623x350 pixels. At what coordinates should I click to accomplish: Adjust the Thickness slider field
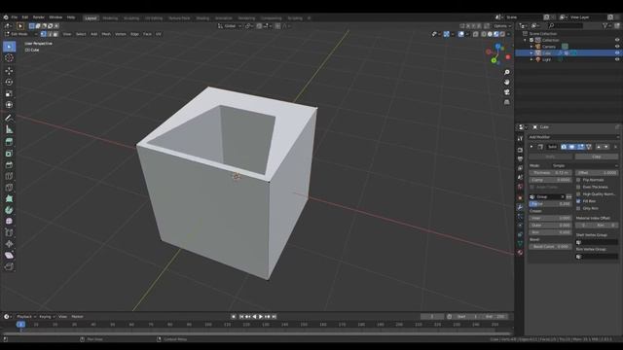click(550, 173)
